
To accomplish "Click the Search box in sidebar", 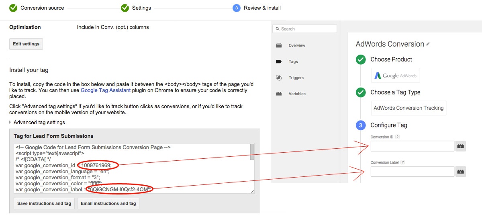I will coord(305,29).
